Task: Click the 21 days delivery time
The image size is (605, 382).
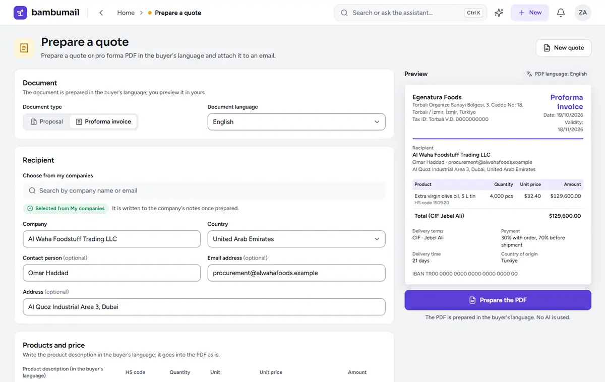Action: [421, 261]
